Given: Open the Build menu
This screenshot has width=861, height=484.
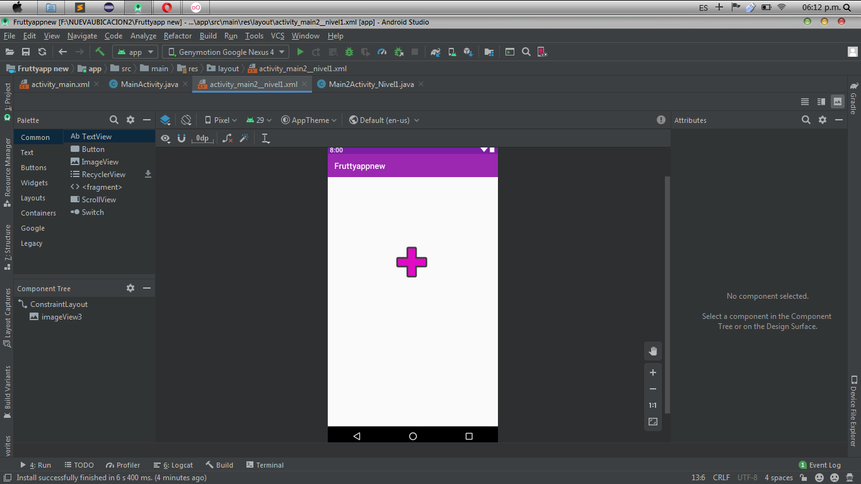Looking at the screenshot, I should point(208,36).
